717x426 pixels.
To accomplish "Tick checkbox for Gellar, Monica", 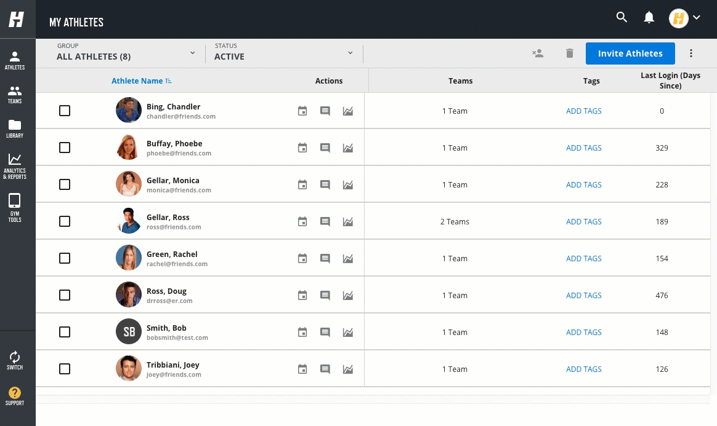I will pos(65,184).
